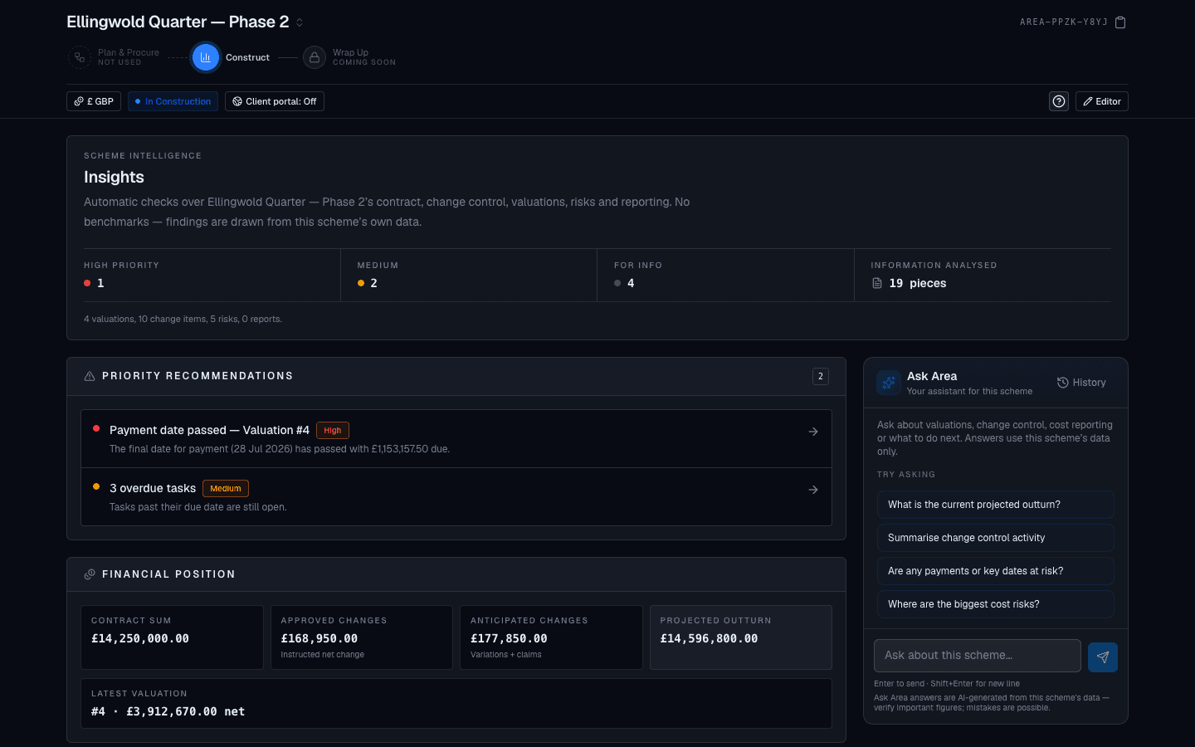Click the High tag on Valuation #4

tap(333, 430)
